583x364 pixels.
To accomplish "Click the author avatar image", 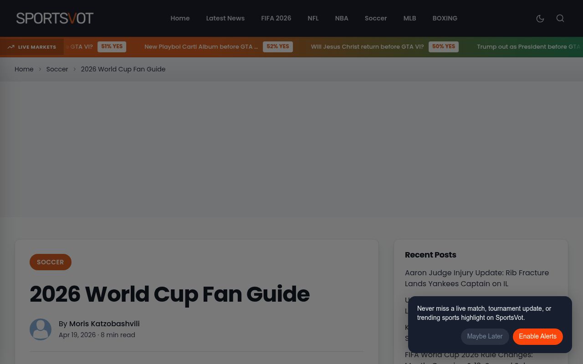I will [x=41, y=329].
